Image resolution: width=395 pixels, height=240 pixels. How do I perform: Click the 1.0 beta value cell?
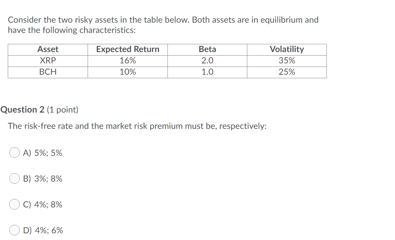click(207, 72)
